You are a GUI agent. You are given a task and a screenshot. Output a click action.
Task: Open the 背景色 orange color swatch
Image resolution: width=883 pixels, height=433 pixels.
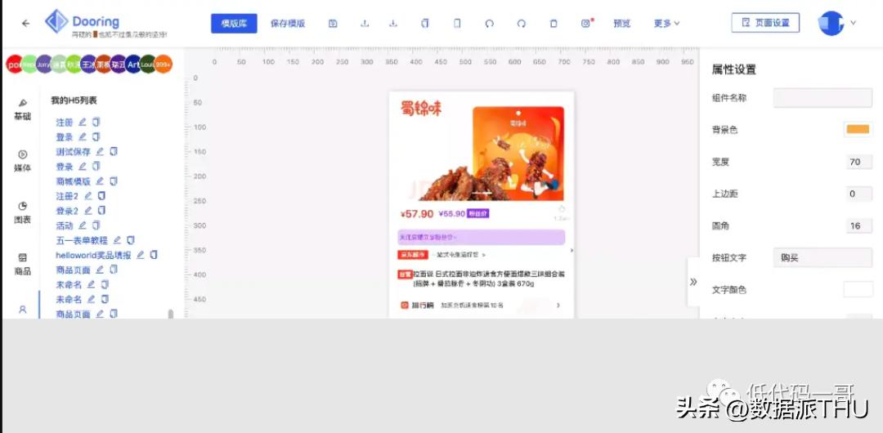click(x=858, y=130)
